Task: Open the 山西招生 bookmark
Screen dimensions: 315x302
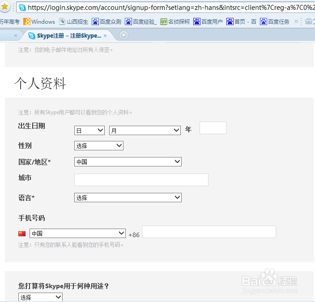Action: 74,21
